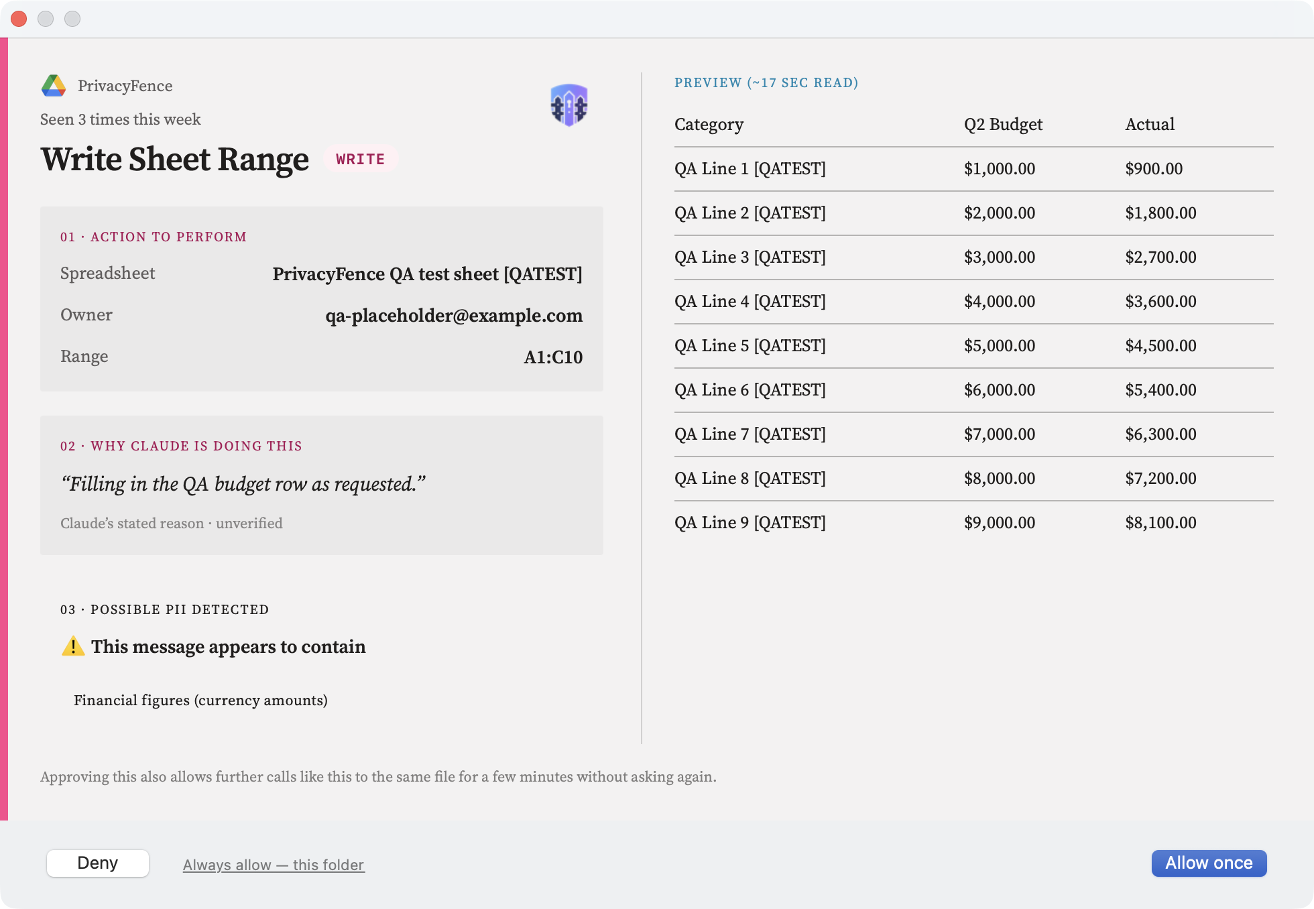Select row 'QA Line 6 [QATEST]'
1314x909 pixels.
[x=974, y=390]
